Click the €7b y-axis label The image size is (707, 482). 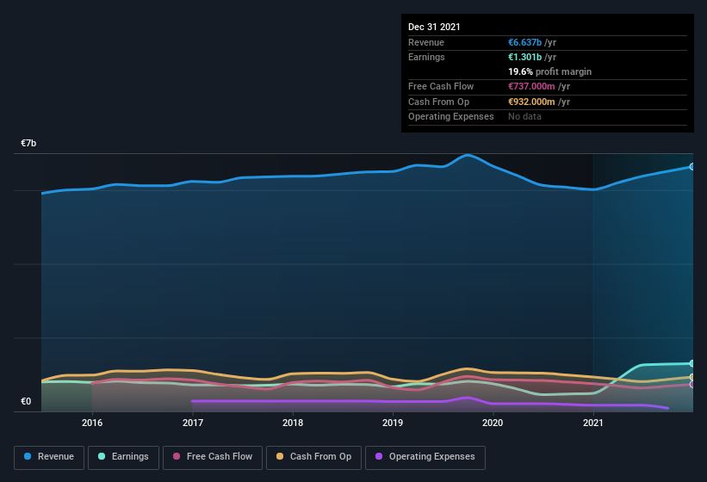tap(28, 143)
